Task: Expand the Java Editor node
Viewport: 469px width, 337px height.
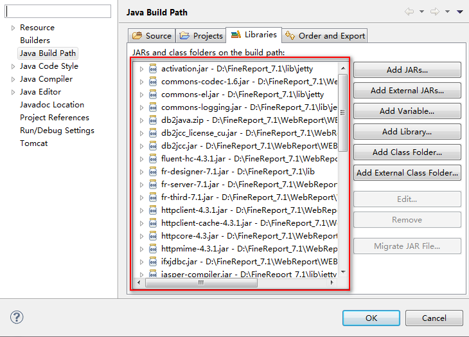Action: pos(13,92)
